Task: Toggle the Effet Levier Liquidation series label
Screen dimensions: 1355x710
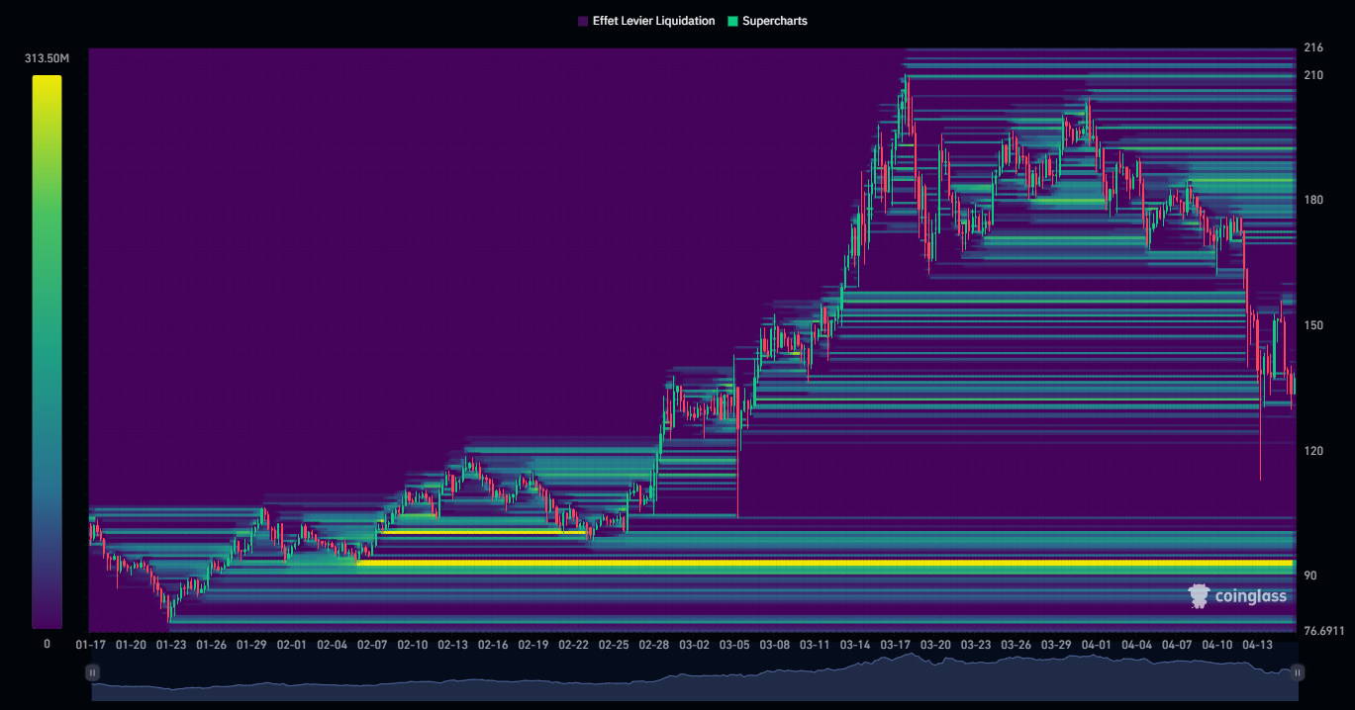Action: [653, 21]
